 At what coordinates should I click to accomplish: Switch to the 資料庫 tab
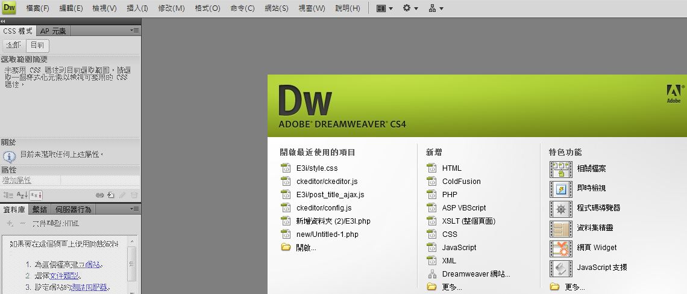15,209
